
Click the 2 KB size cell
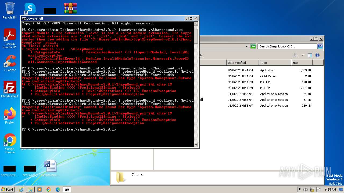pos(308,76)
